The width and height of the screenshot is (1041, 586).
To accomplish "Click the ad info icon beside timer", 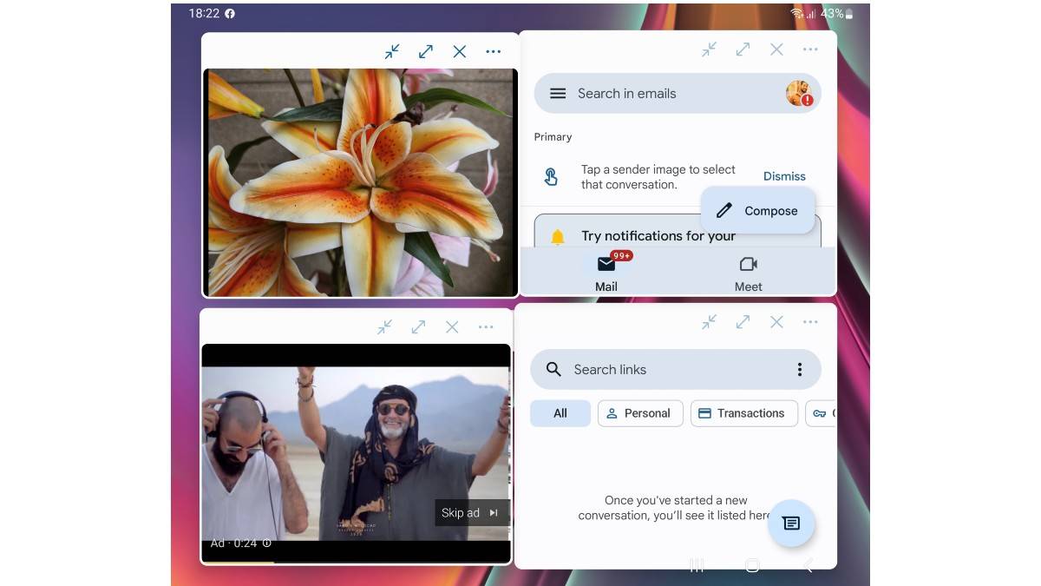I will click(267, 543).
